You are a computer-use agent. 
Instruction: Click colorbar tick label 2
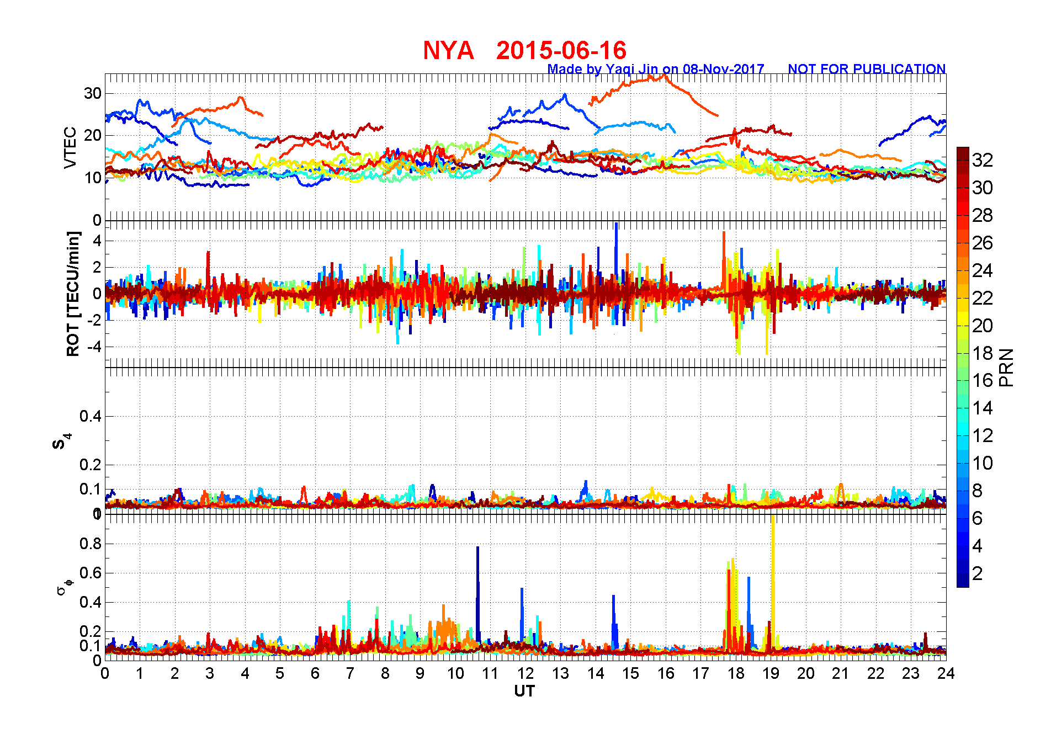pos(977,573)
